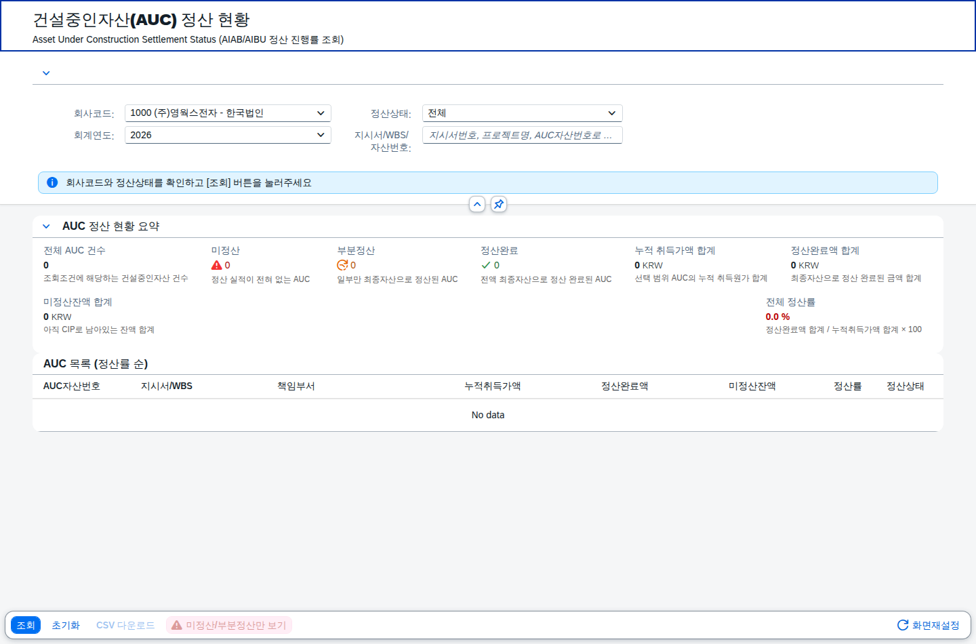Click the info message about 조회 button
This screenshot has width=976, height=644.
pyautogui.click(x=188, y=182)
